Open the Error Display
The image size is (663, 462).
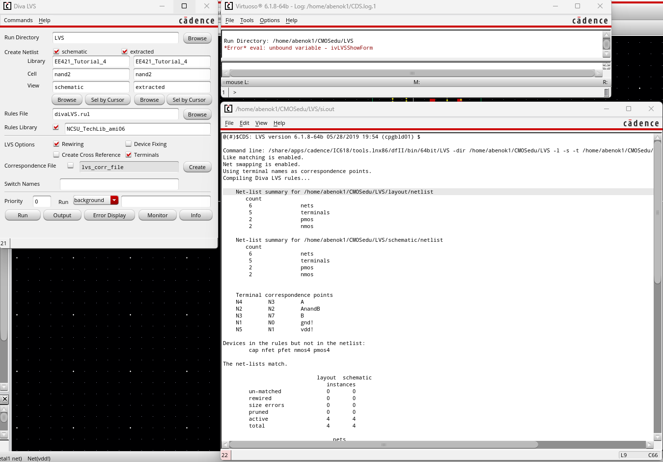(110, 215)
